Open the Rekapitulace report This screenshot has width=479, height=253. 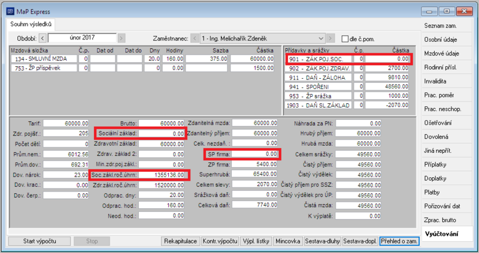coord(181,241)
